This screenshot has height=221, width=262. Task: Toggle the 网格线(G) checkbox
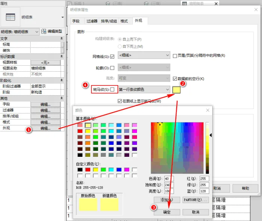point(112,57)
